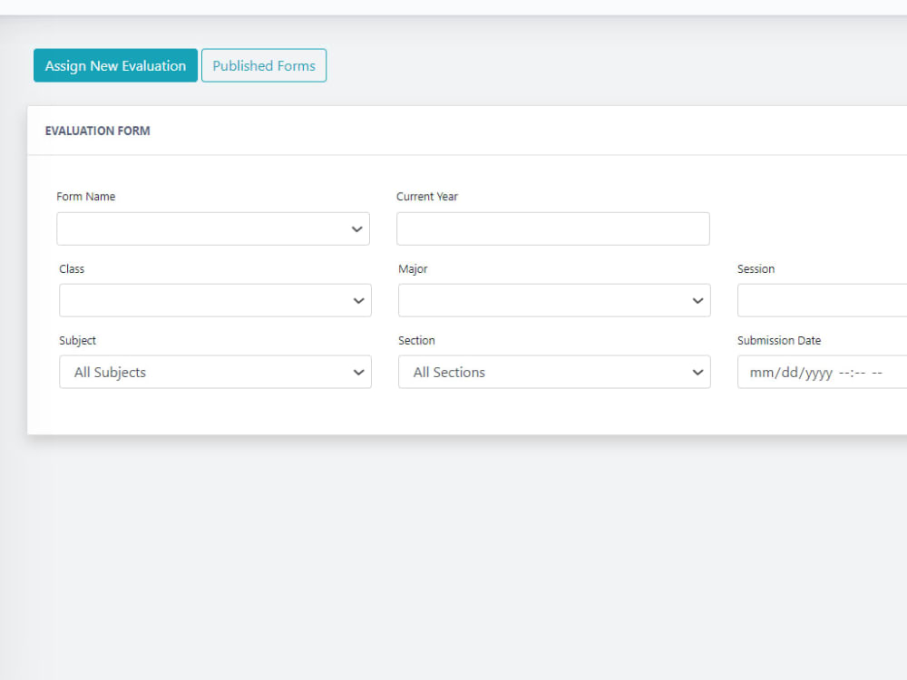Switch to the Published Forms view
The image size is (907, 680).
pyautogui.click(x=264, y=65)
